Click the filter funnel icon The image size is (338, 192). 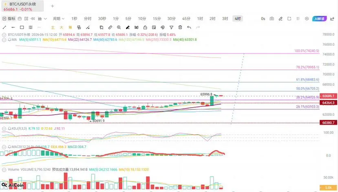(171, 27)
